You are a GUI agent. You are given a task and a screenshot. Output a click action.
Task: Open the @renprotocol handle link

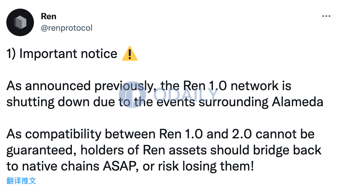click(x=67, y=28)
